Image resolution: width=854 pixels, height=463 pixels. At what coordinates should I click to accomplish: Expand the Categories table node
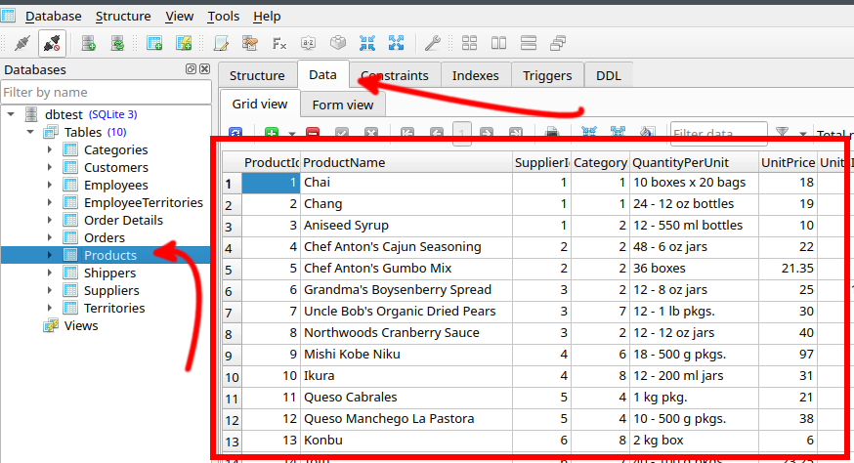50,149
